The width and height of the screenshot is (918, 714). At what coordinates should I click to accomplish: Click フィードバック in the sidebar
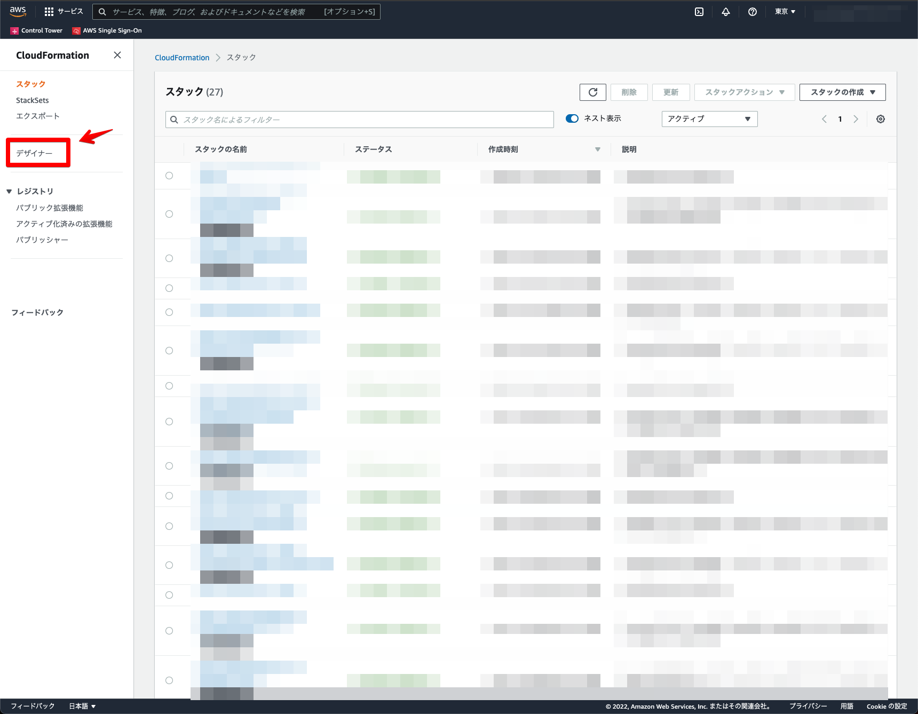pyautogui.click(x=37, y=313)
